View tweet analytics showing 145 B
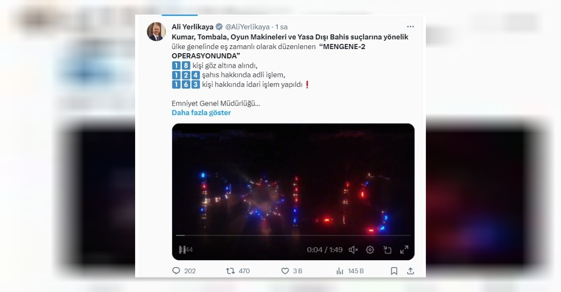Viewport: 561px width, 292px height. pos(340,271)
